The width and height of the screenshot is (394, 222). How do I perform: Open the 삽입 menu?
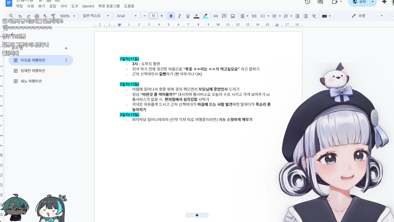[53, 6]
